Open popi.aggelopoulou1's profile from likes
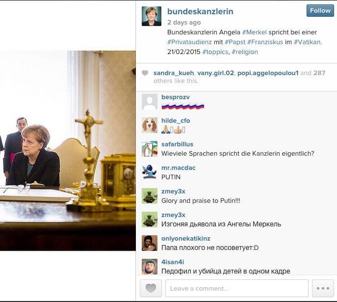This screenshot has height=302, width=337. [x=268, y=73]
